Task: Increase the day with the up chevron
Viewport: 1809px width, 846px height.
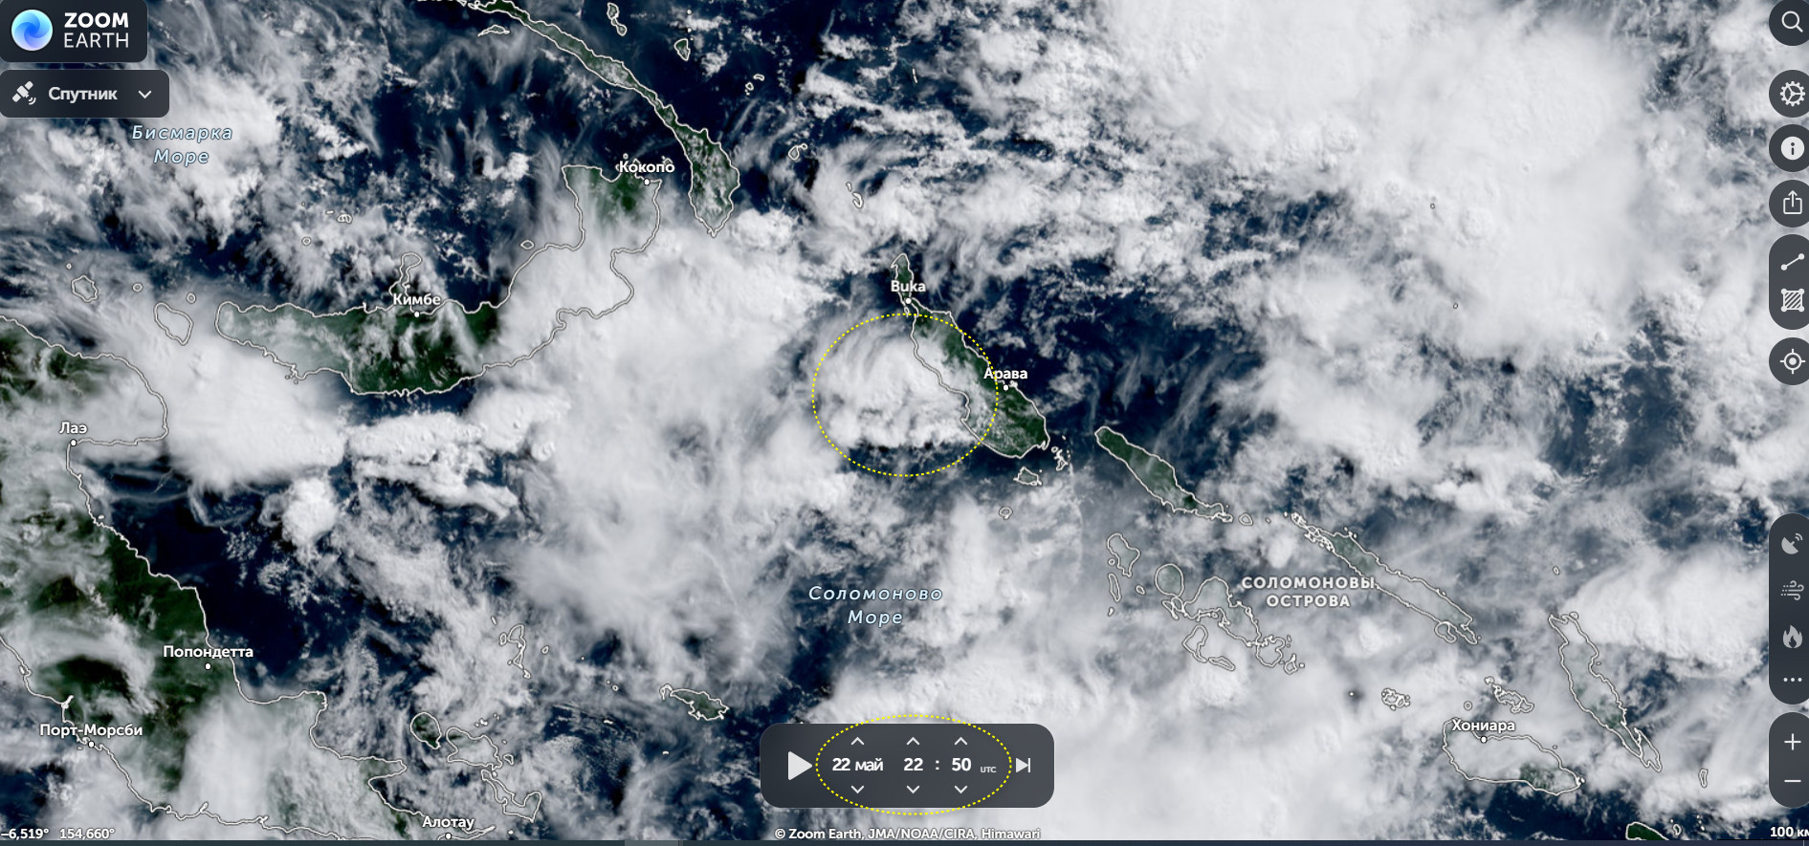Action: [857, 742]
